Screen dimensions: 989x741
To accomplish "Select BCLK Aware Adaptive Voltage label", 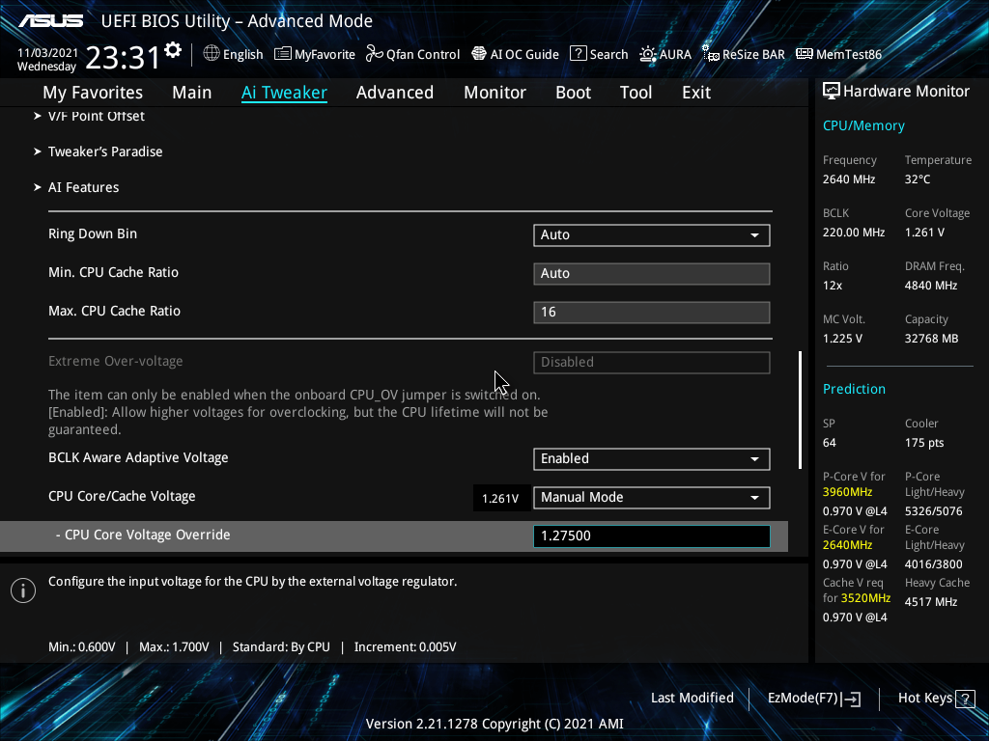I will pyautogui.click(x=138, y=458).
